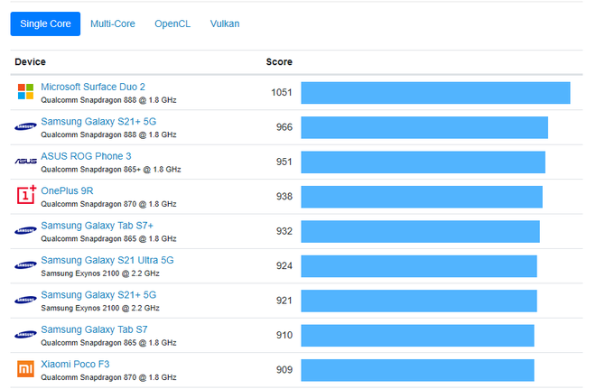Click the score value 909
This screenshot has height=389, width=596.
[284, 370]
